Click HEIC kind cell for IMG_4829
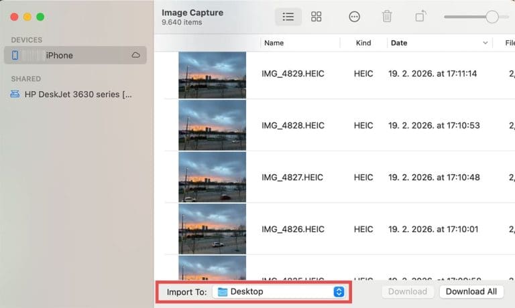 tap(363, 74)
